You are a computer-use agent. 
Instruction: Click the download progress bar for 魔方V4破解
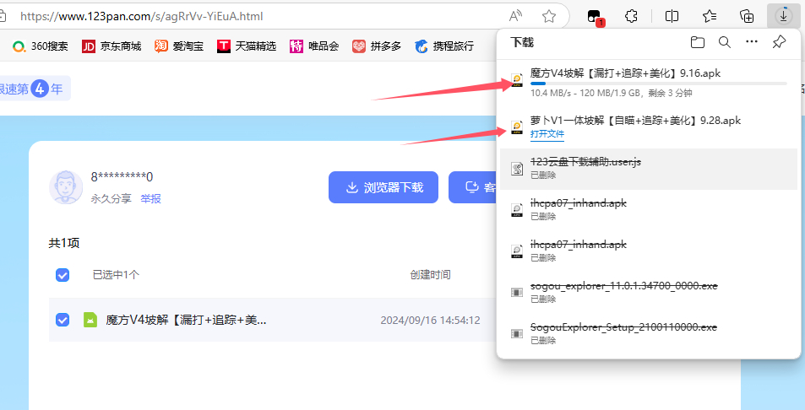658,83
